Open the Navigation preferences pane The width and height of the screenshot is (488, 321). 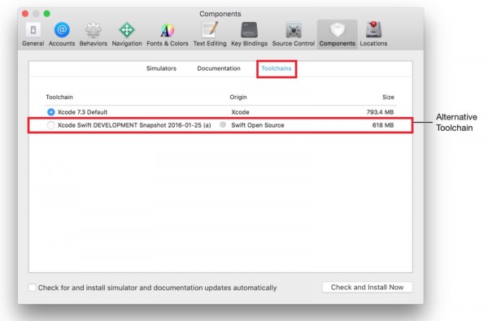tap(127, 34)
